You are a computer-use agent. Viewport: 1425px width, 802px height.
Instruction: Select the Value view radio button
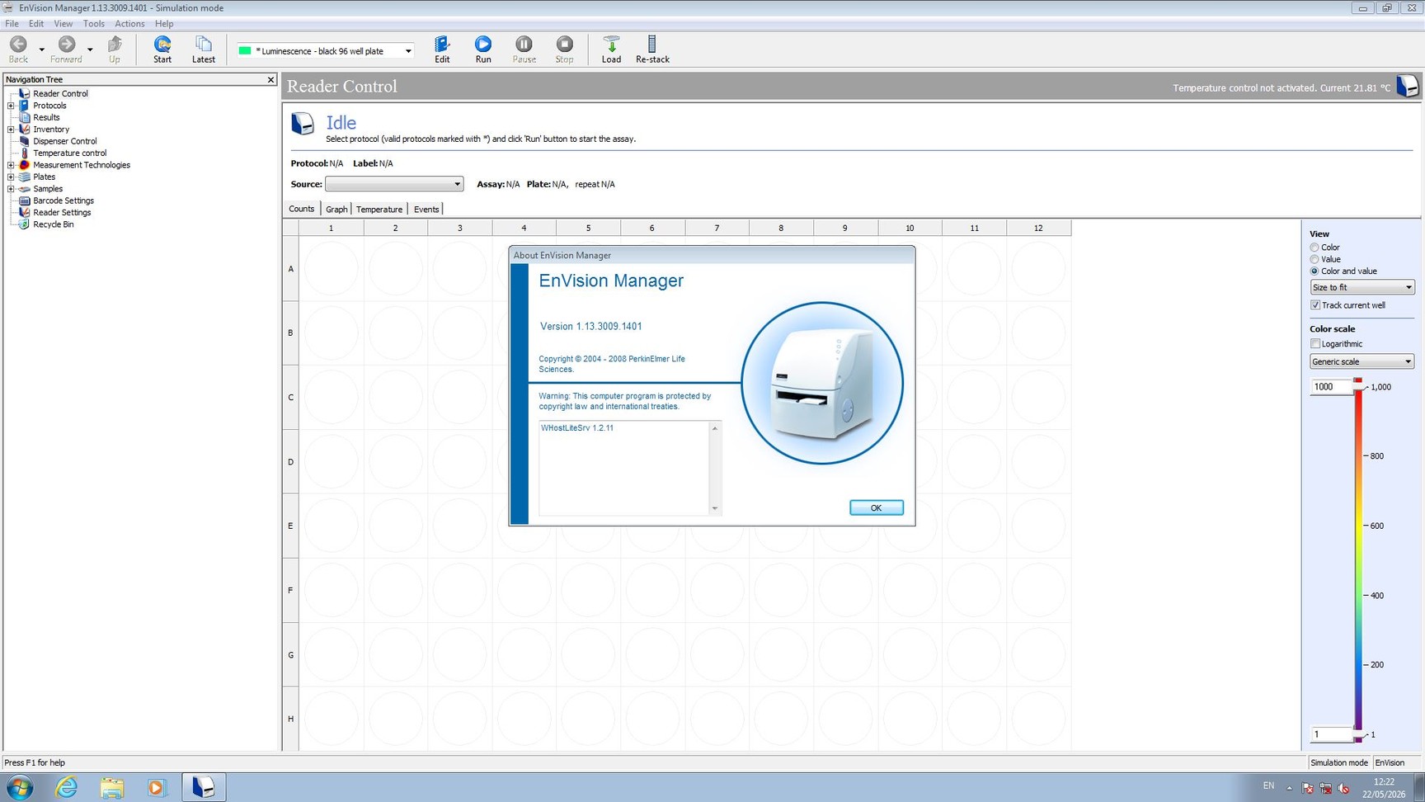pos(1314,259)
